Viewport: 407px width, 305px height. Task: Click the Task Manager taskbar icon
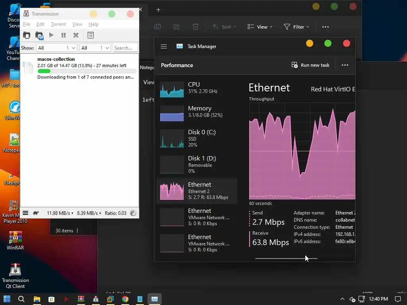155,299
